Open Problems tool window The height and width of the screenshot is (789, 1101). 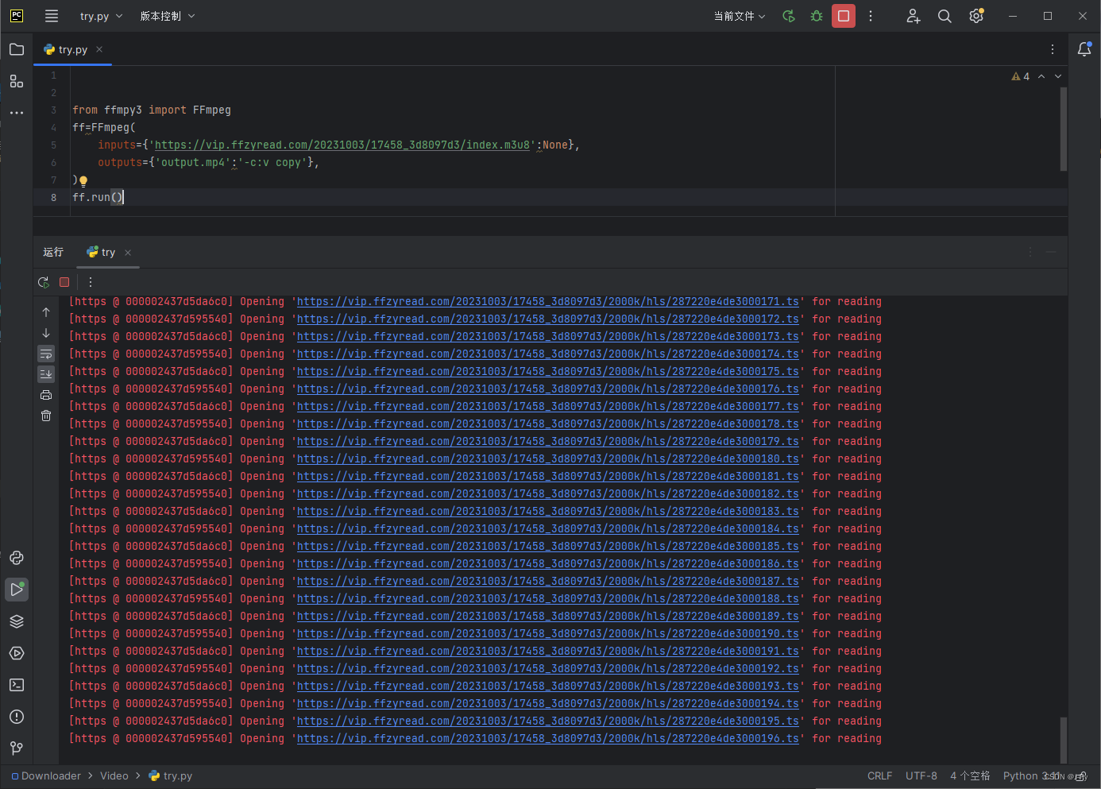pos(17,717)
